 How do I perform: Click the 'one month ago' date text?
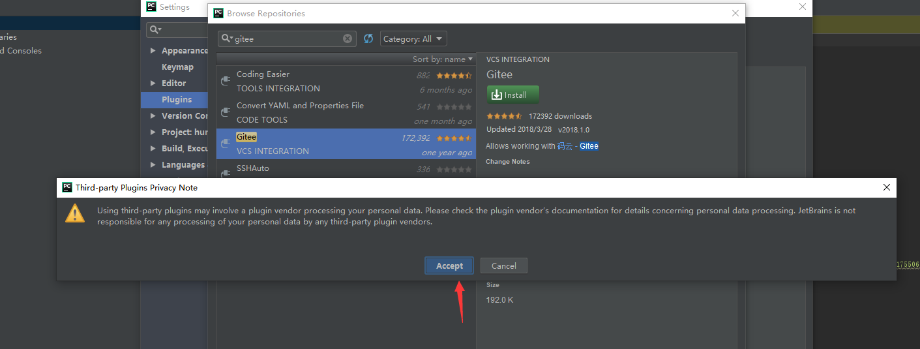pyautogui.click(x=443, y=121)
